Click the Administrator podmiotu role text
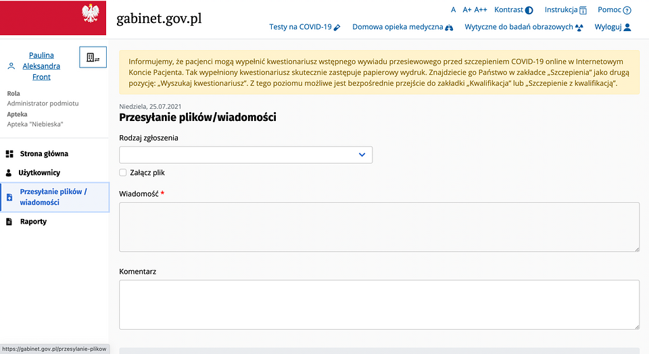This screenshot has height=354, width=649. [43, 103]
